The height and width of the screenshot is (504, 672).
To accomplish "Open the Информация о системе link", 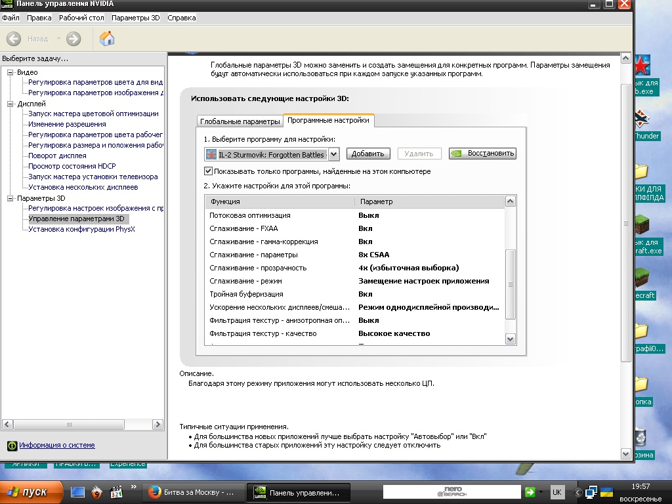I will click(56, 445).
